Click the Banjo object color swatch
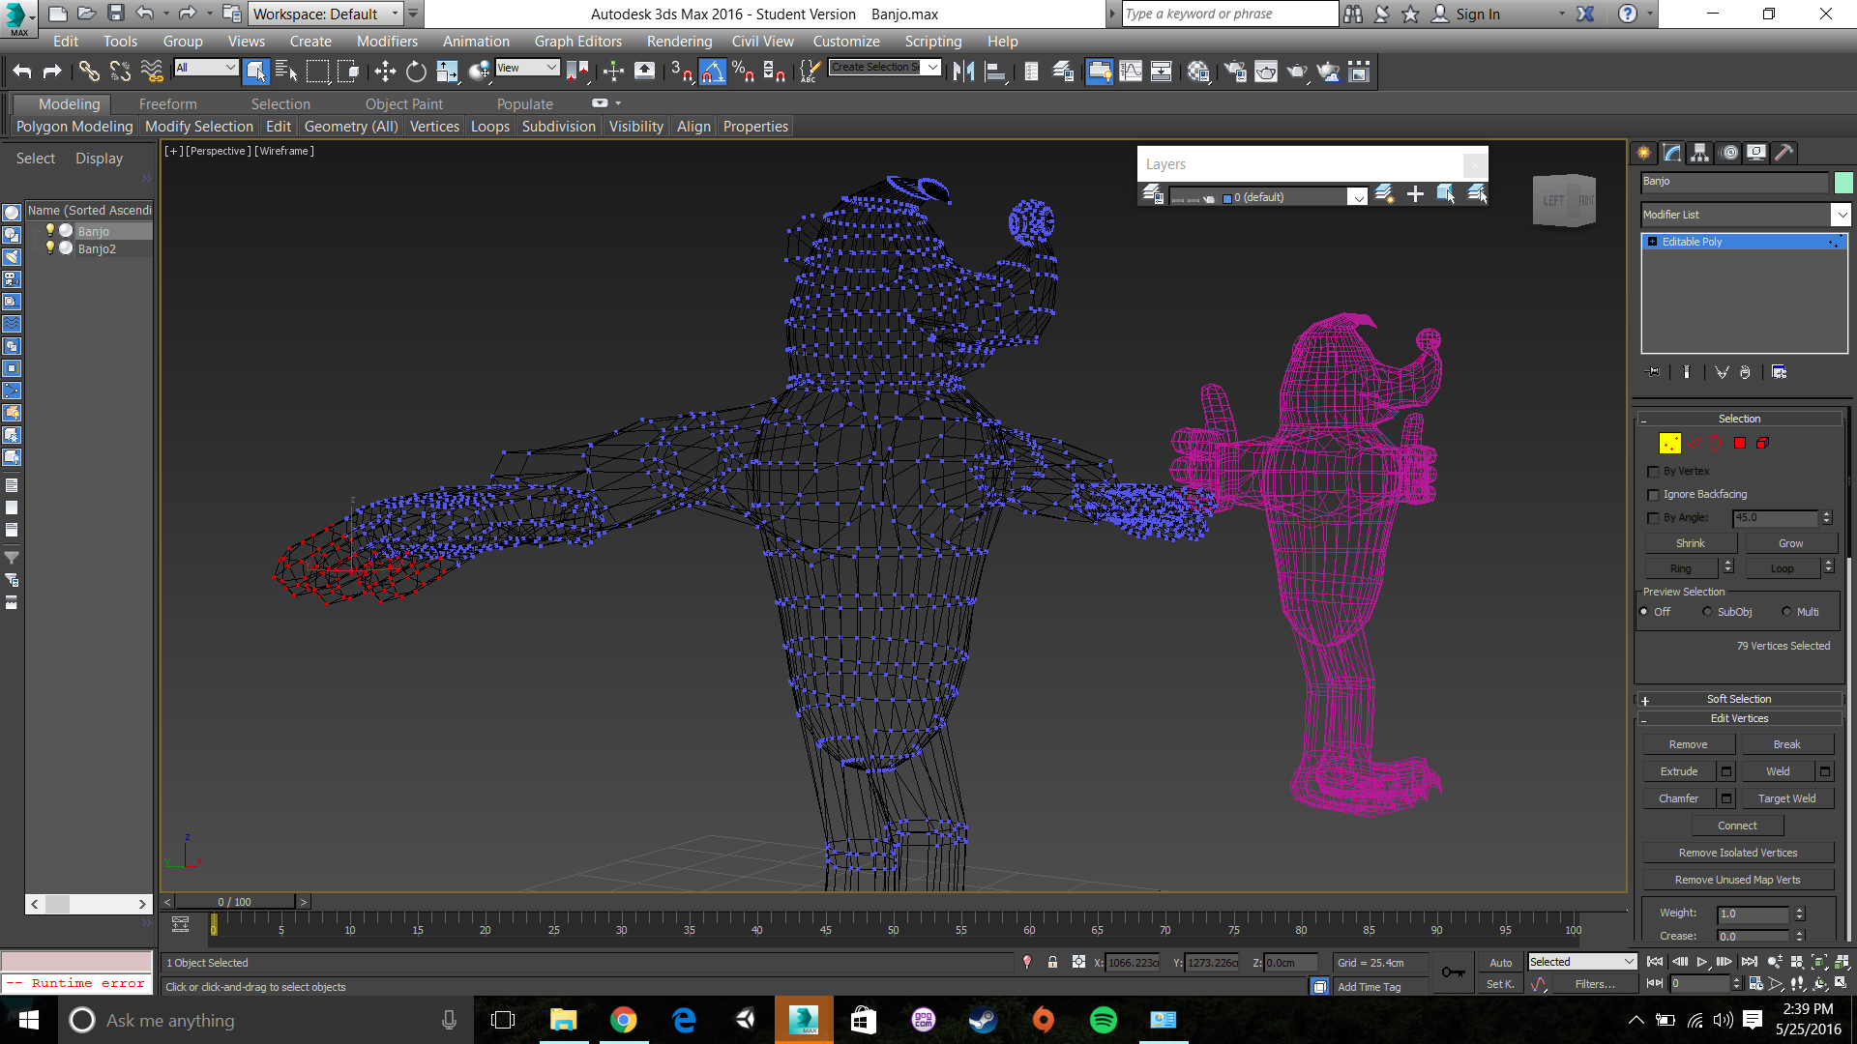This screenshot has width=1857, height=1044. [1843, 182]
